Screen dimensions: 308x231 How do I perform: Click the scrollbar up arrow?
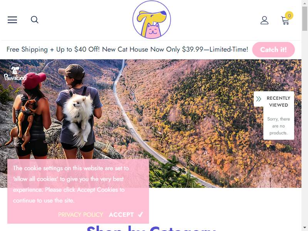[305, 3]
